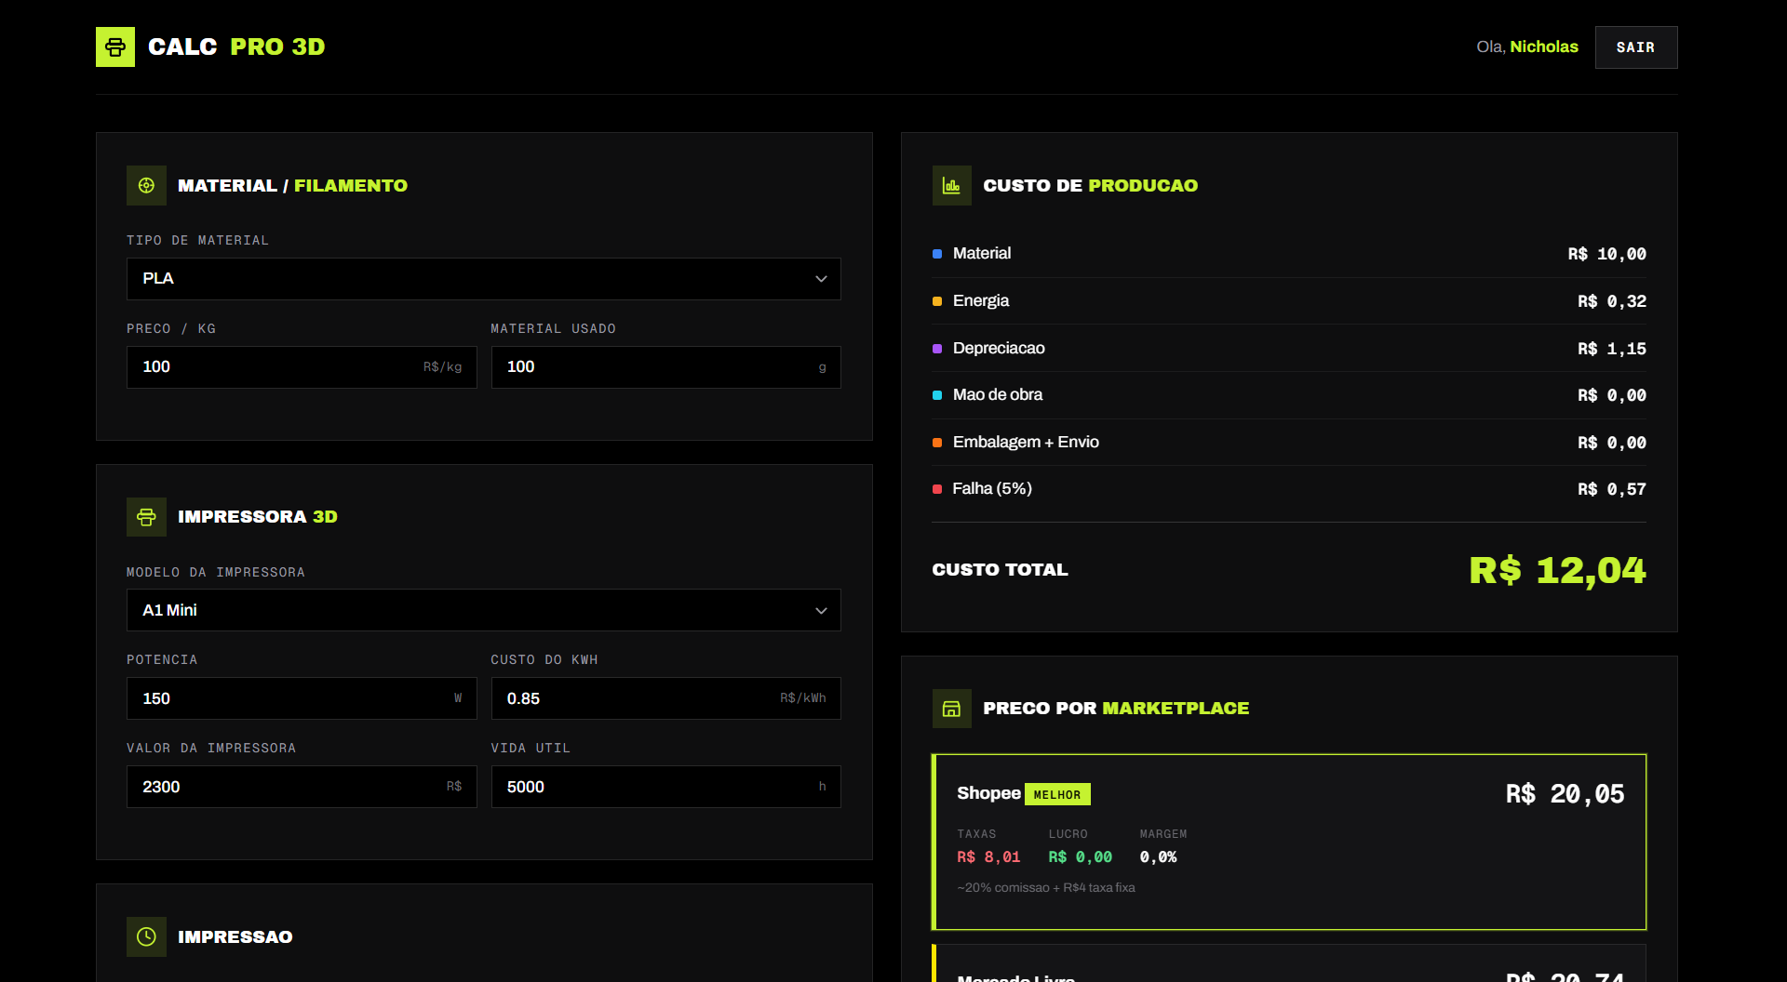Screen dimensions: 1787x982
Task: Click the Custo Total value R$ 12,04
Action: pyautogui.click(x=1557, y=570)
